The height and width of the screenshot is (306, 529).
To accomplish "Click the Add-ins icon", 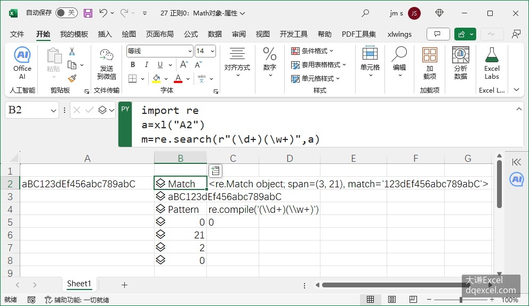I will click(x=430, y=63).
